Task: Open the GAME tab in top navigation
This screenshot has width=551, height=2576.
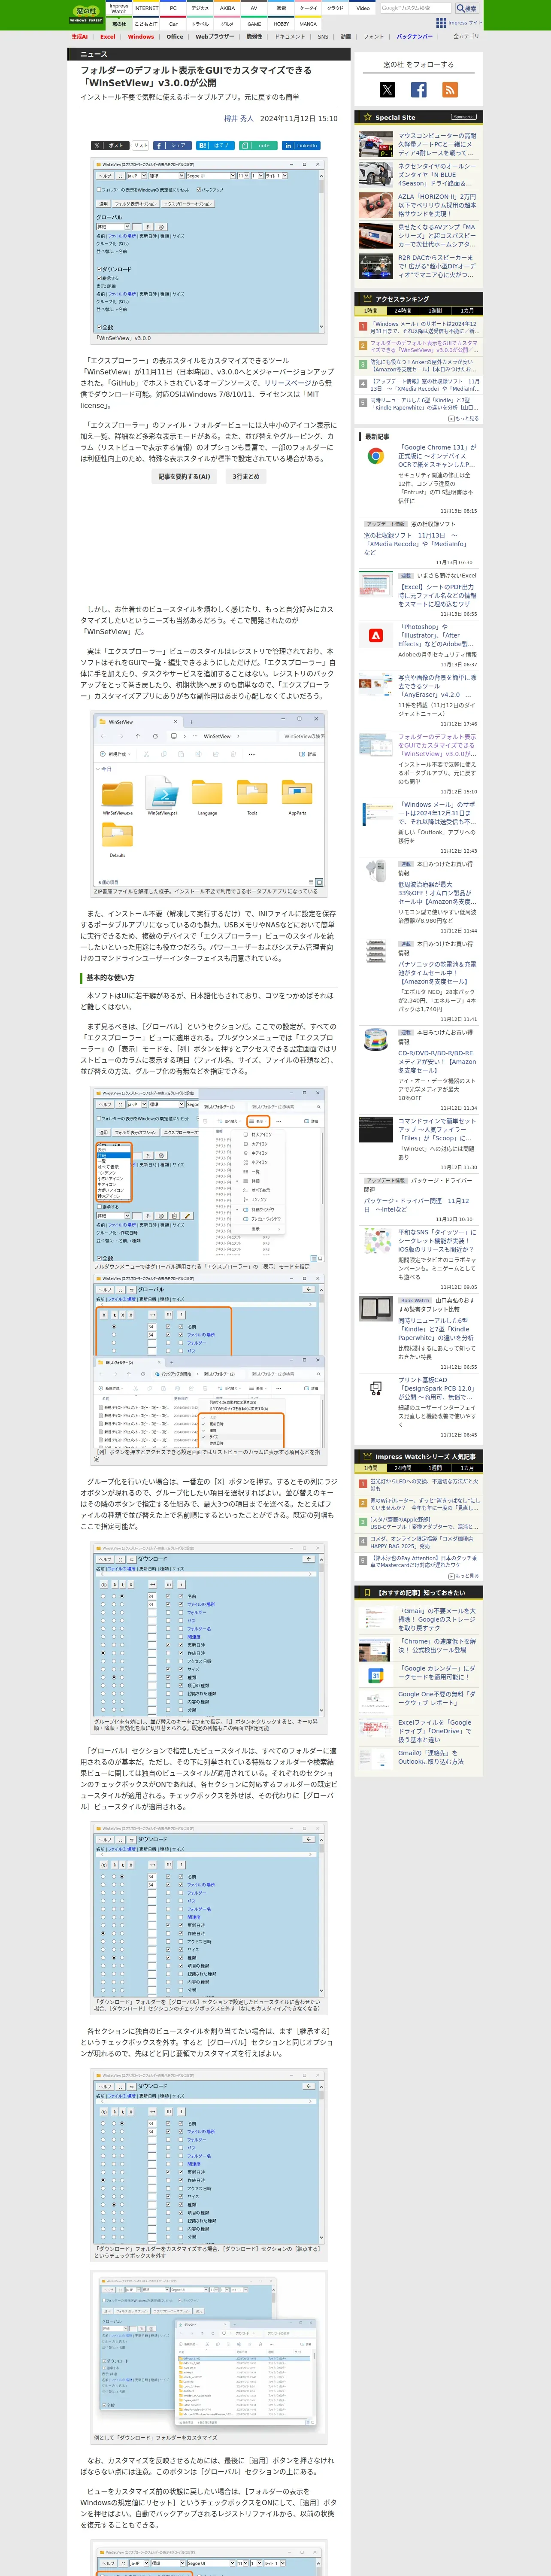Action: (254, 24)
